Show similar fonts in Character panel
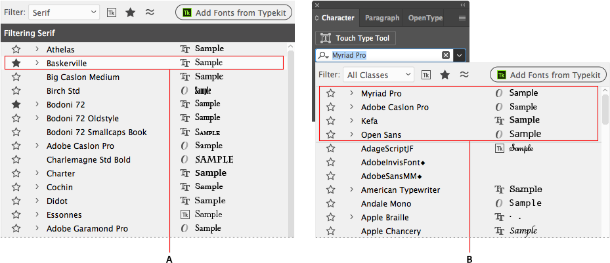The height and width of the screenshot is (263, 610). [464, 75]
